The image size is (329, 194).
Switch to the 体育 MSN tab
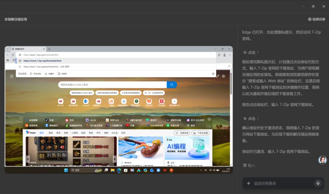coord(66,133)
